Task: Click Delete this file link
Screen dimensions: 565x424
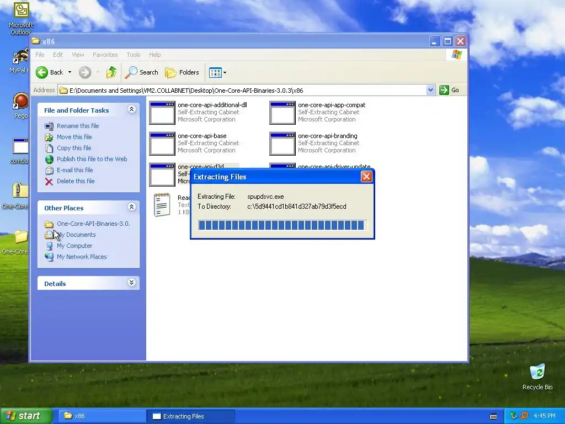Action: (76, 181)
